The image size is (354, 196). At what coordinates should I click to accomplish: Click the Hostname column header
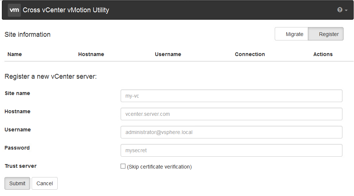coord(91,54)
